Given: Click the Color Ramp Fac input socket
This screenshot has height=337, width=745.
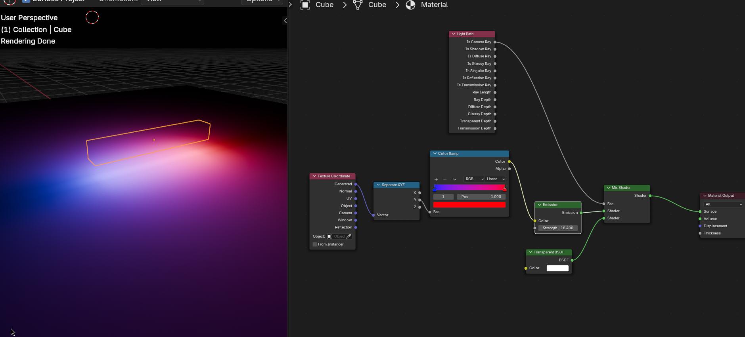Looking at the screenshot, I should coord(430,212).
